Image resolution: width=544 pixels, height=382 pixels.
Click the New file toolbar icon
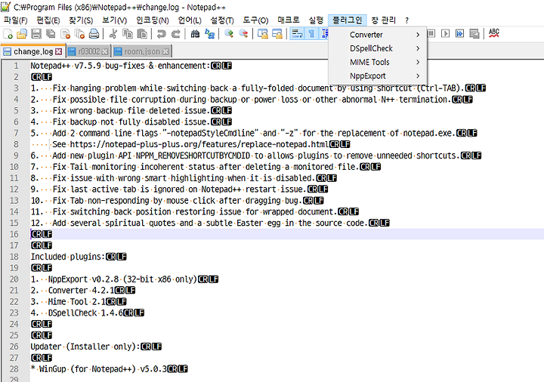[8, 34]
